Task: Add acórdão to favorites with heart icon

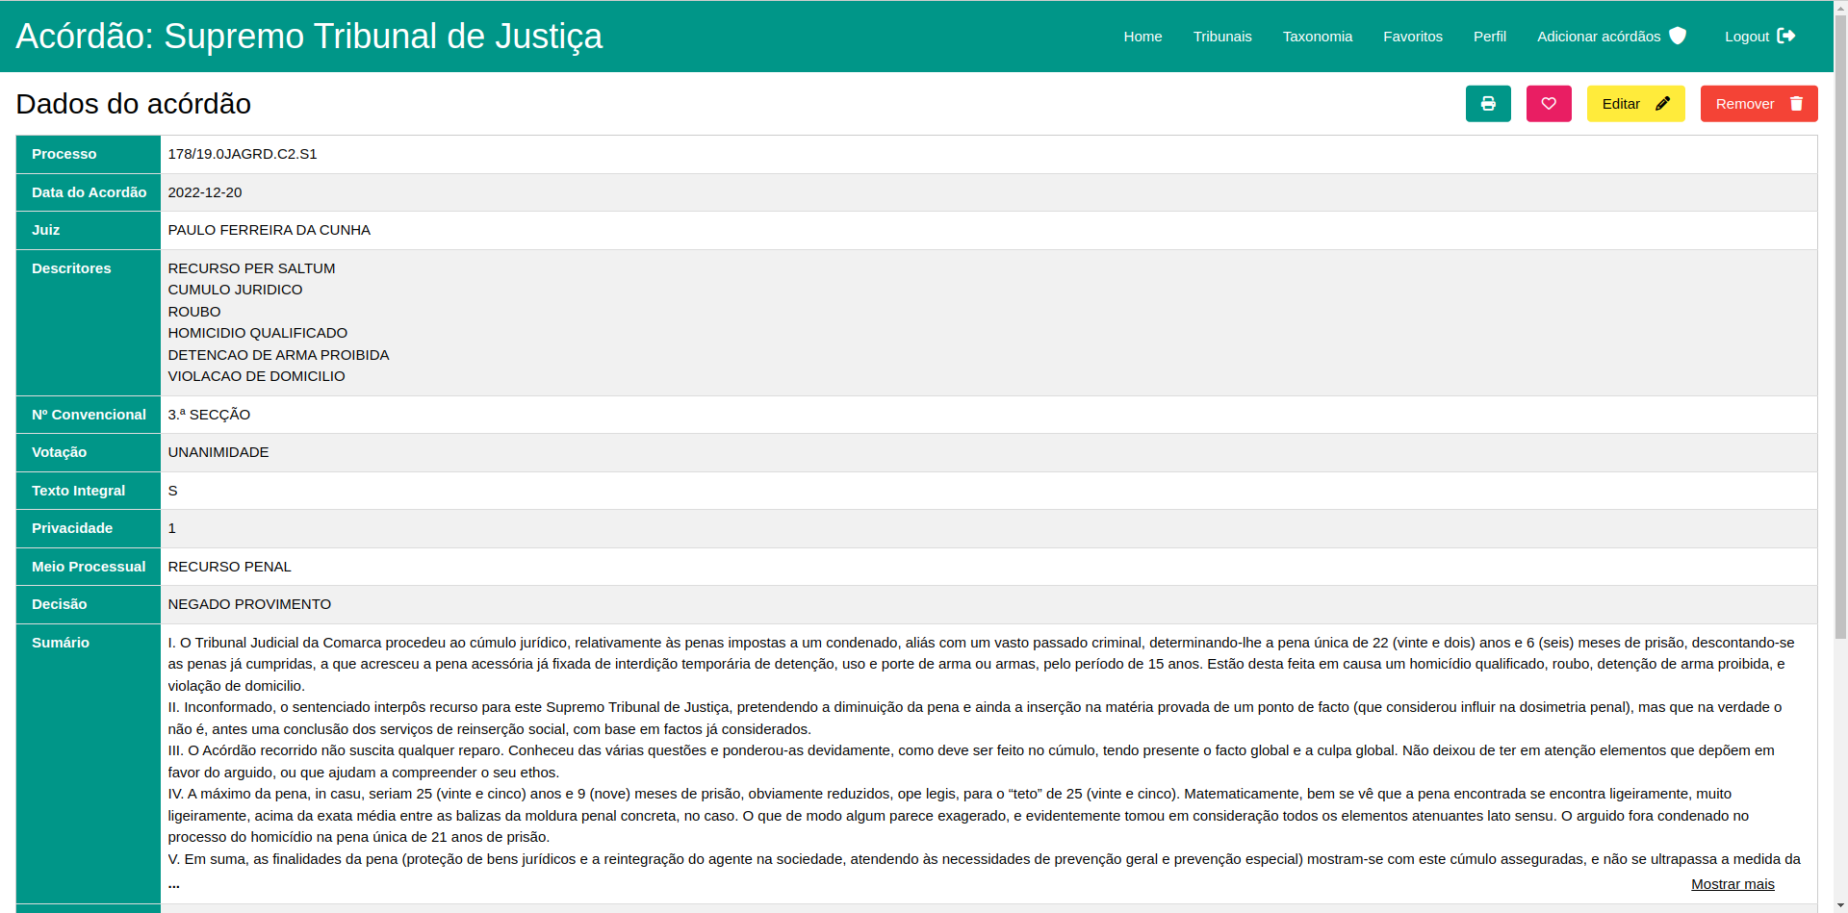Action: [x=1549, y=104]
